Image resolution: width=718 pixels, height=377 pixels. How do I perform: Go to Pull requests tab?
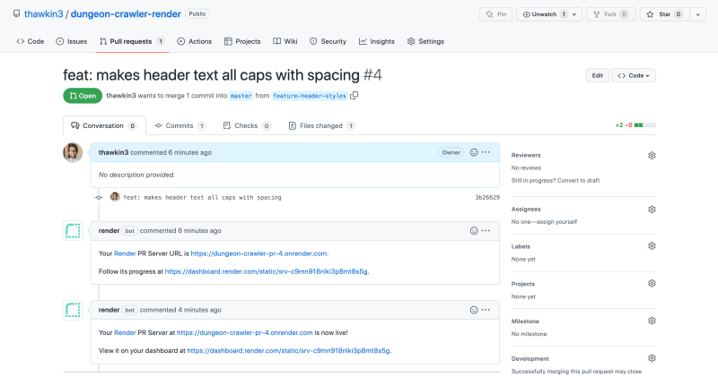[x=132, y=41]
